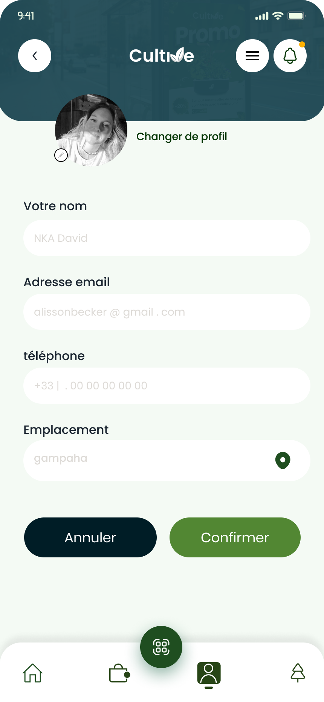Tap the +33 country code prefix
Image resolution: width=324 pixels, height=702 pixels.
coord(44,386)
